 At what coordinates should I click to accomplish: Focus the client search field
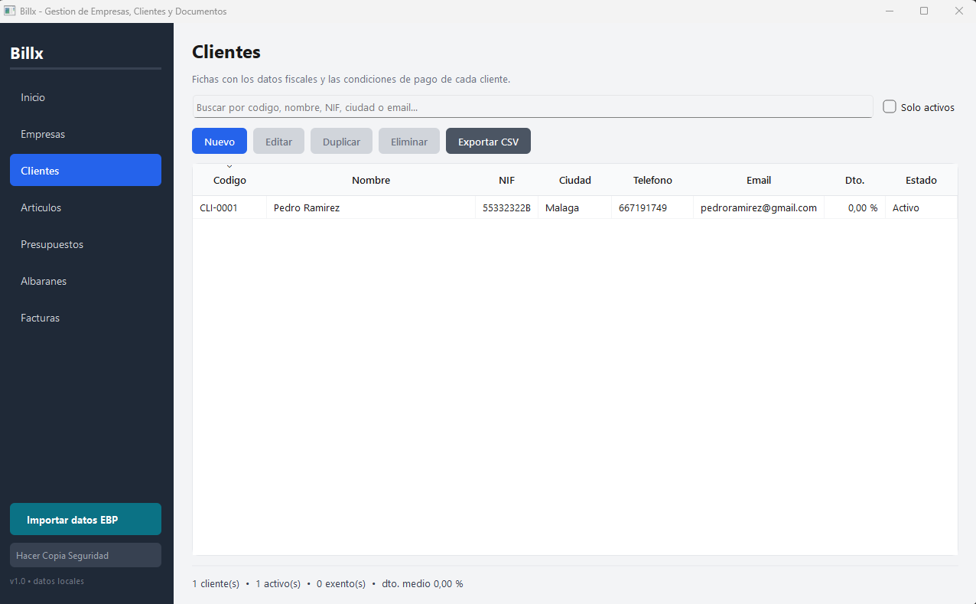[532, 107]
